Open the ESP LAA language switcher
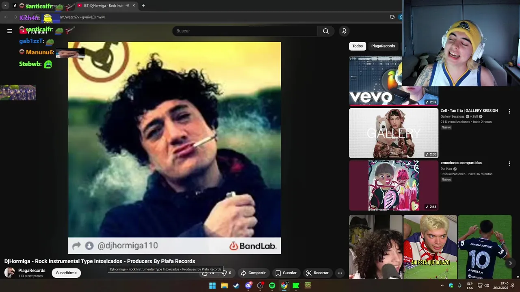The image size is (520, 292). click(x=470, y=286)
